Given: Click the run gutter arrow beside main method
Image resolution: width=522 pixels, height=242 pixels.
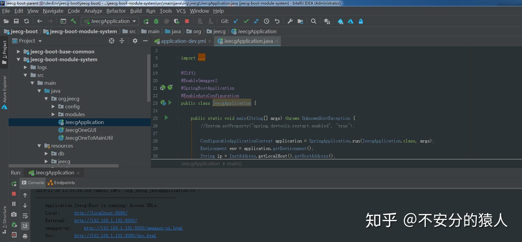Looking at the screenshot, I should (166, 118).
